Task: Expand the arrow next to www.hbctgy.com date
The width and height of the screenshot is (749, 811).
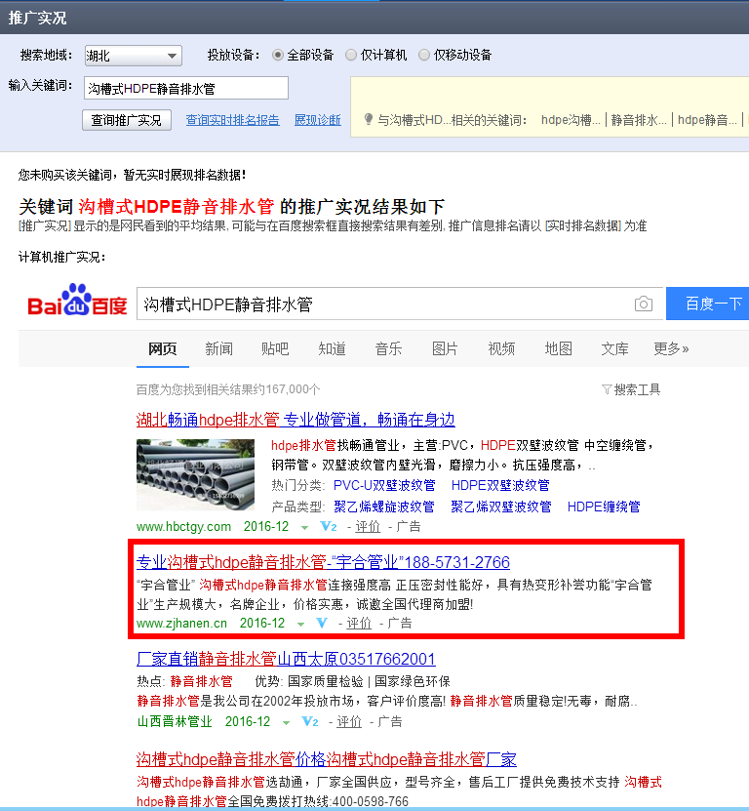Action: pos(304,528)
